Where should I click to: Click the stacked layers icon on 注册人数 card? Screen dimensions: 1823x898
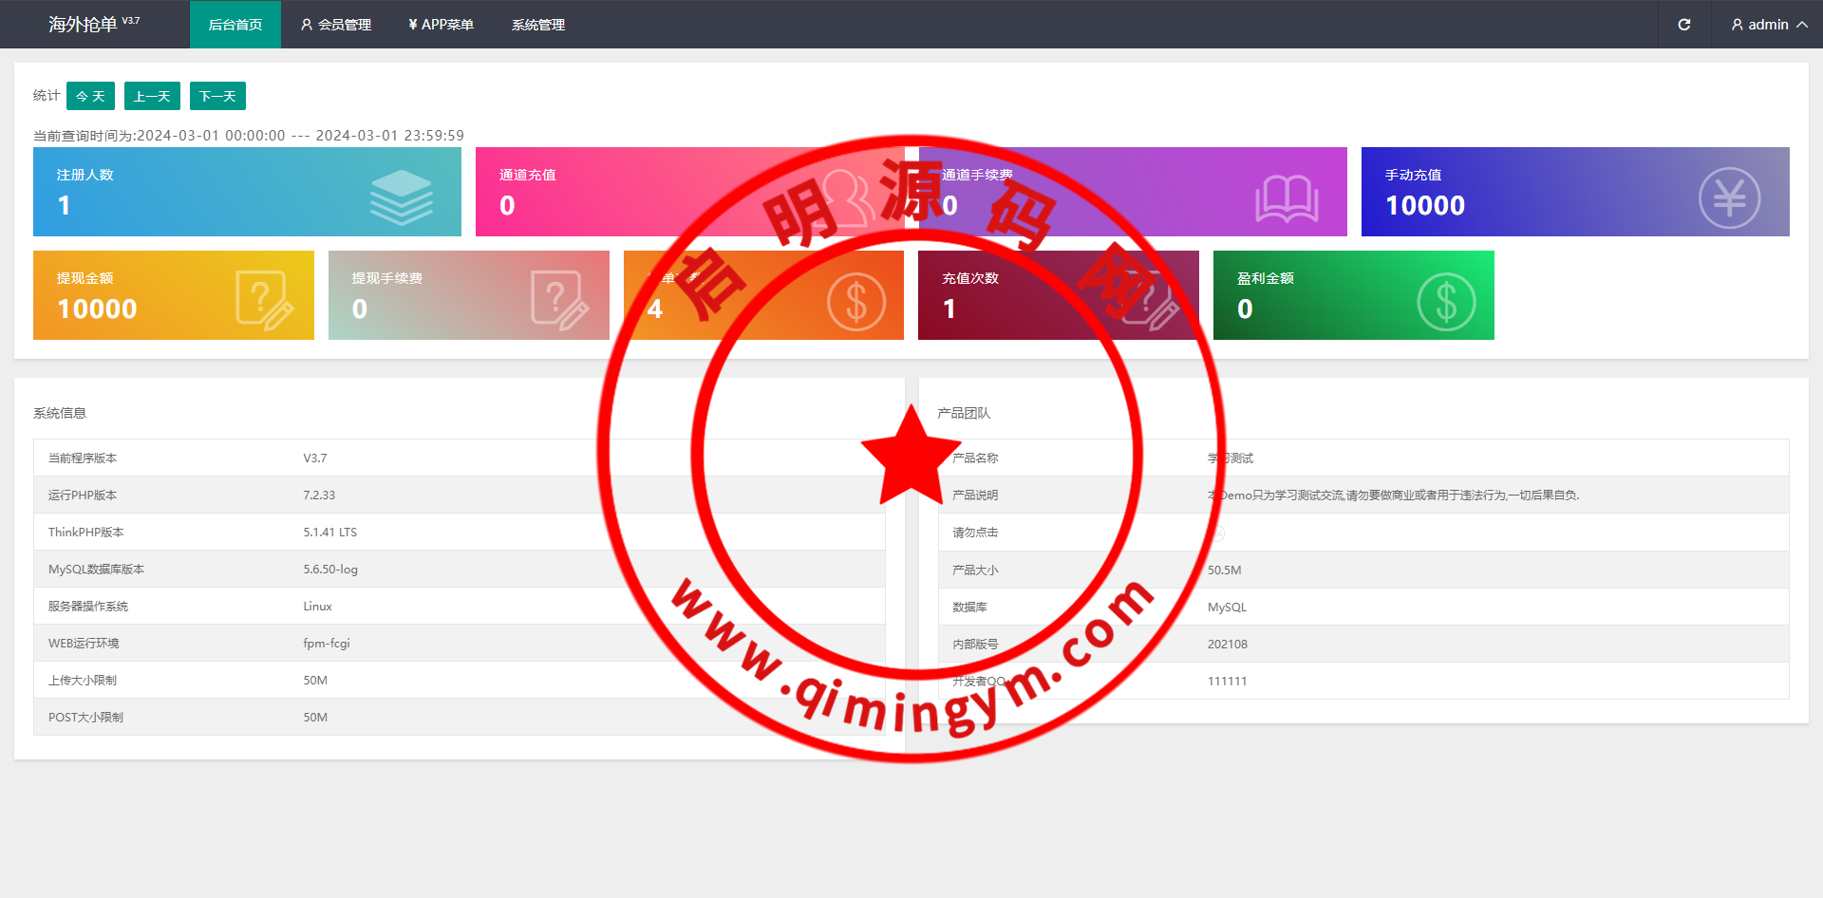click(401, 196)
